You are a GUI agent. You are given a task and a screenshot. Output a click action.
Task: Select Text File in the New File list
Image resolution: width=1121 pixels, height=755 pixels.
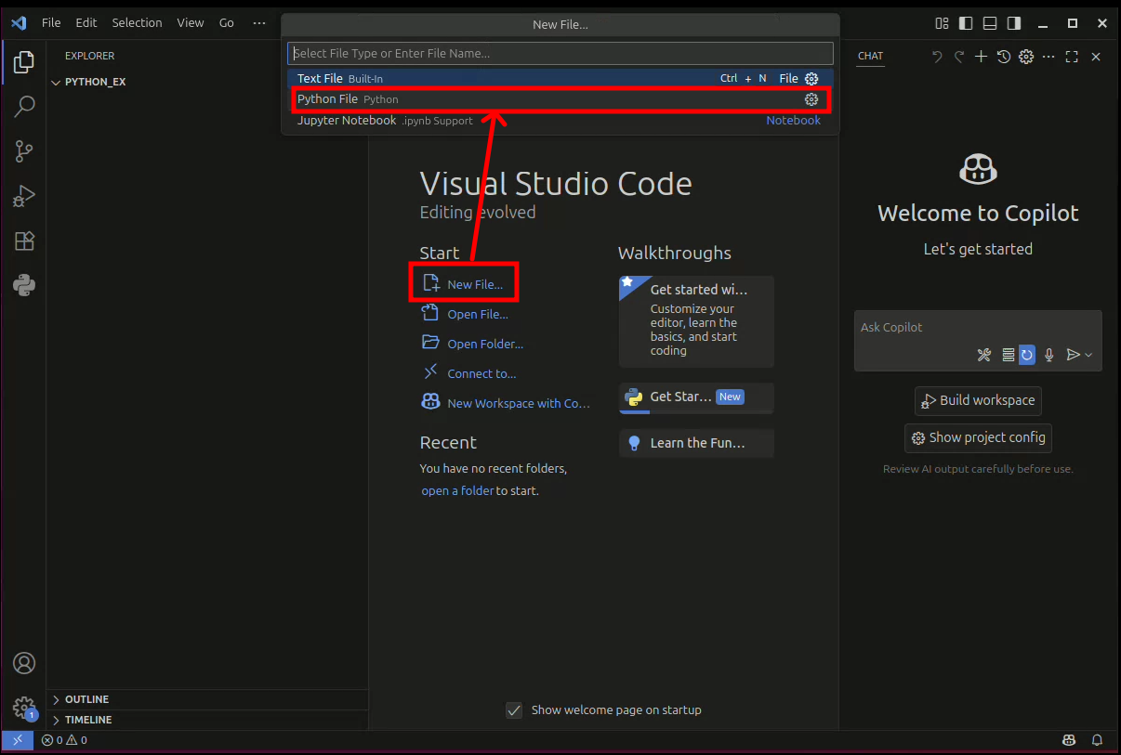(560, 79)
